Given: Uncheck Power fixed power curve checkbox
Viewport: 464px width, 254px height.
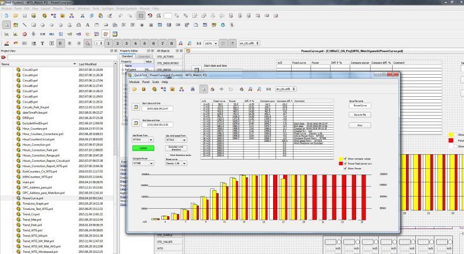Looking at the screenshot, I should point(345,164).
